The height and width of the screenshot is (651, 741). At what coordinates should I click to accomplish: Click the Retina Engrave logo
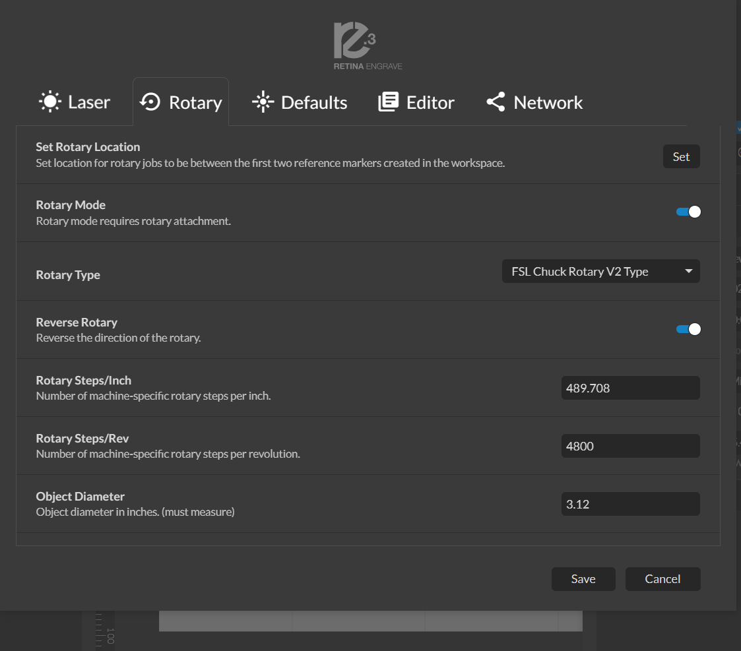(358, 46)
